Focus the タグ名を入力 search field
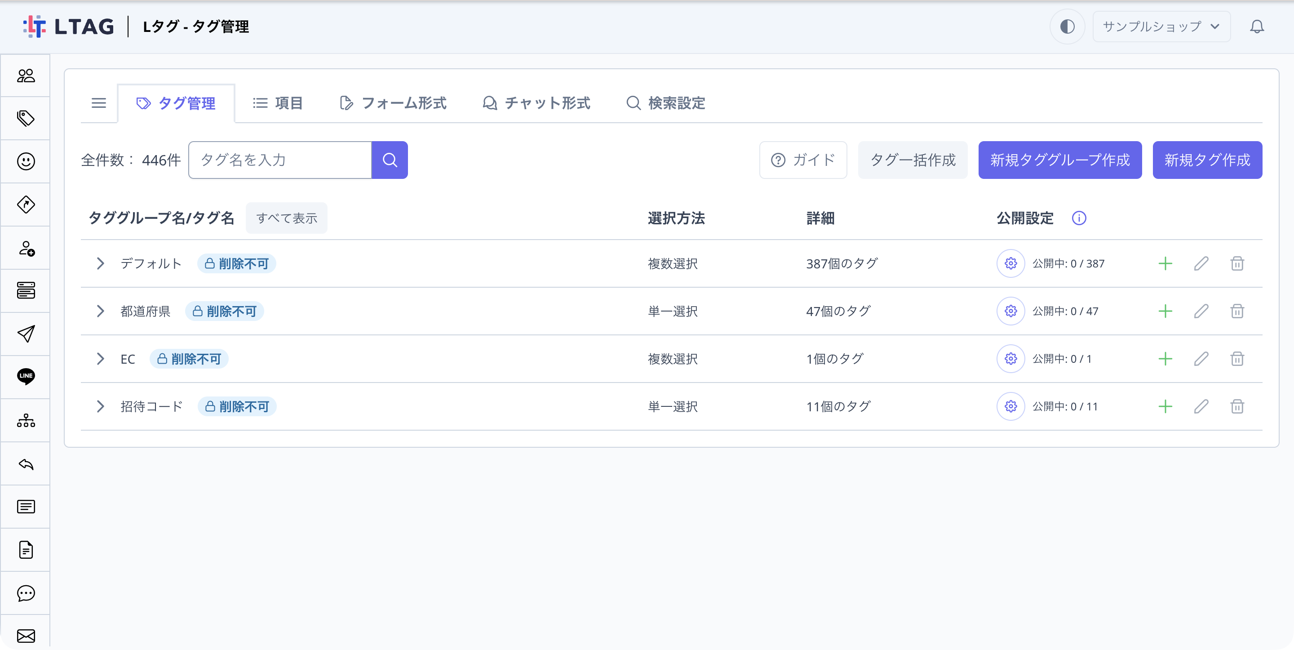Screen dimensions: 1294x650 (x=280, y=160)
